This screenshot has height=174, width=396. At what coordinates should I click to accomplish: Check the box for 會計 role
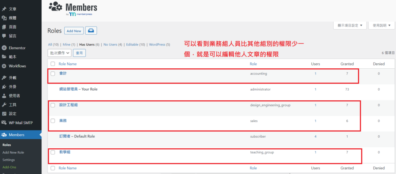[53, 73]
